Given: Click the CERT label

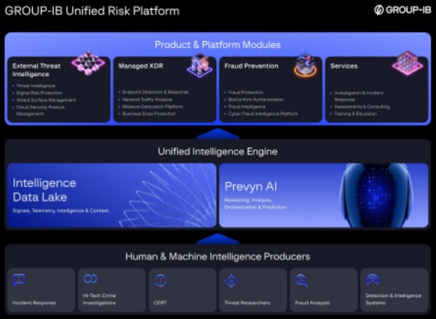Looking at the screenshot, I should click(160, 303).
